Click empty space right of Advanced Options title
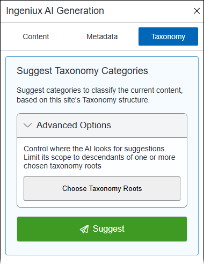204x265 pixels. click(149, 126)
